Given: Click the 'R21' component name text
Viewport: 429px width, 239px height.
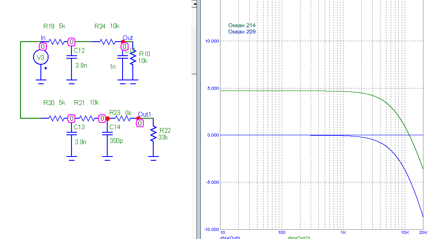Looking at the screenshot, I should [79, 103].
